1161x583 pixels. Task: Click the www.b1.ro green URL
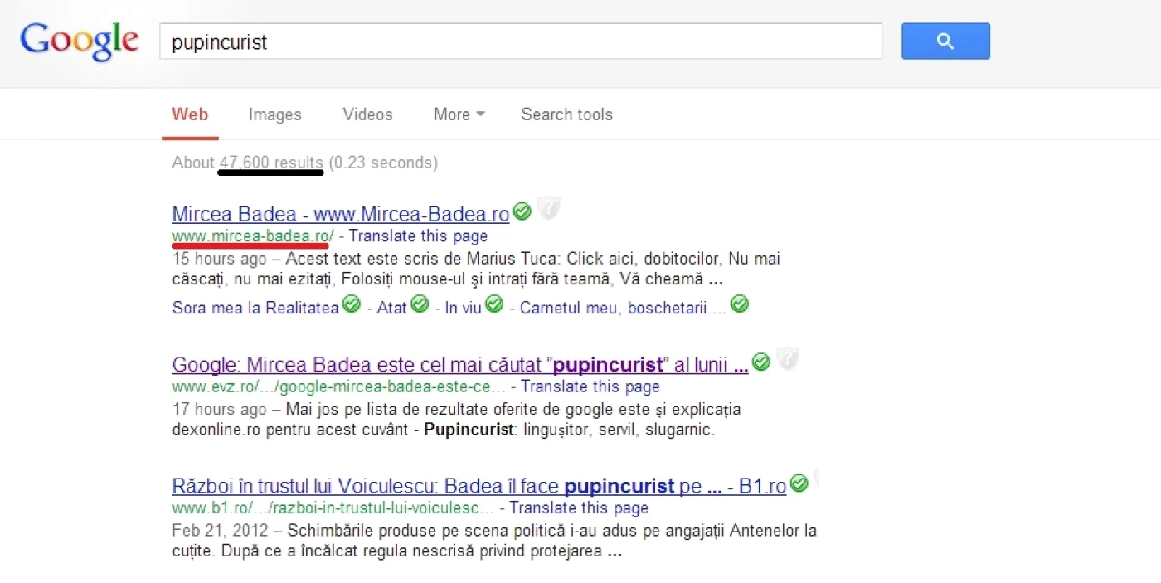[x=333, y=508]
